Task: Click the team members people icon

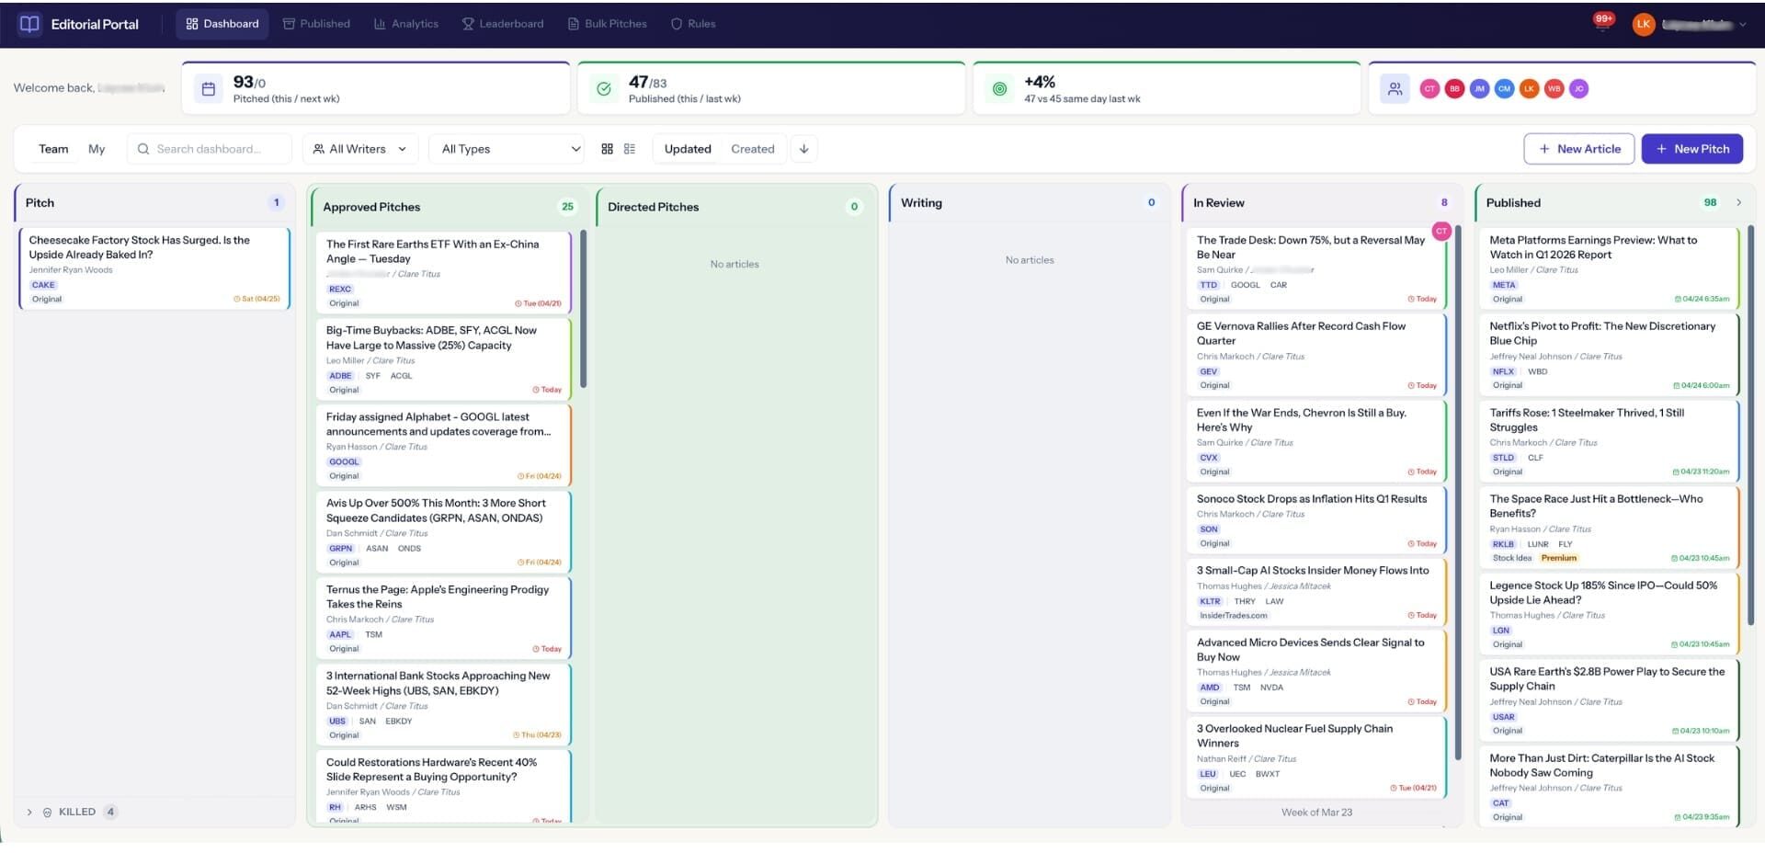Action: point(1395,89)
